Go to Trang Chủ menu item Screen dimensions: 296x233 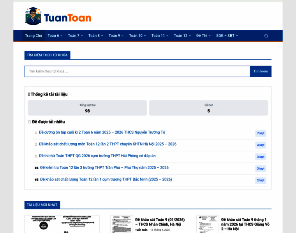click(33, 36)
